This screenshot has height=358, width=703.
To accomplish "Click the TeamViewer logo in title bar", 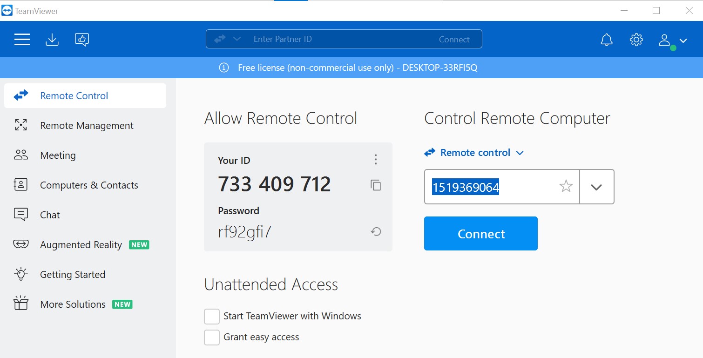I will pyautogui.click(x=7, y=11).
